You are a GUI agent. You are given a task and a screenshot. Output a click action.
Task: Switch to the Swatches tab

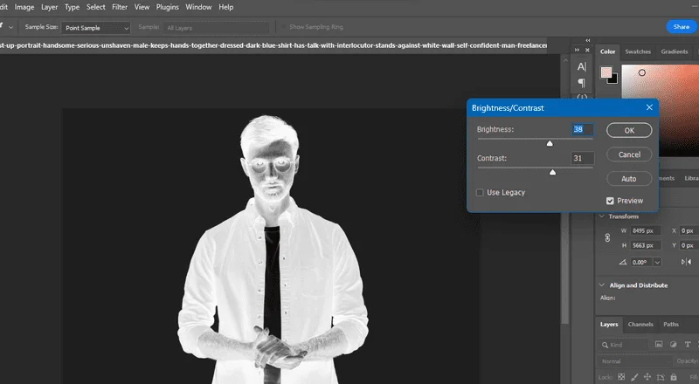click(x=638, y=51)
